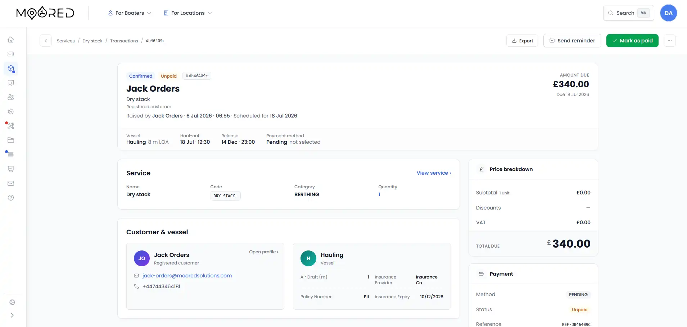This screenshot has height=327, width=687.
Task: Click the #db46409c reference chip
Action: click(196, 76)
